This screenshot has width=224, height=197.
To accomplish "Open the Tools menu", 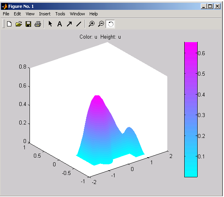I will click(x=60, y=14).
